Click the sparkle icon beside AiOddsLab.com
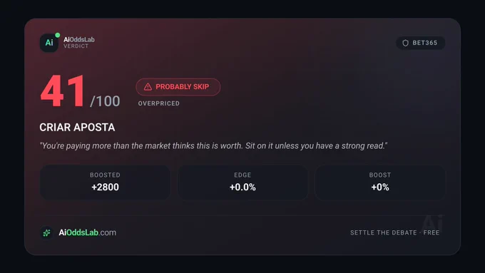 46,232
